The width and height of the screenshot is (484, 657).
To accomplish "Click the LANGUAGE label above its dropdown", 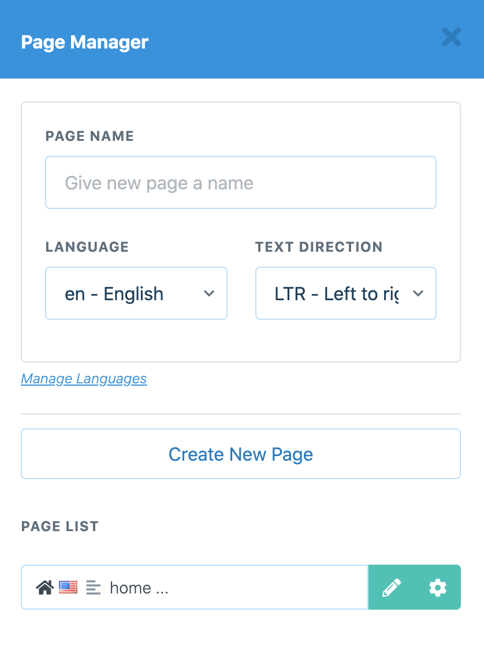I will pos(87,247).
